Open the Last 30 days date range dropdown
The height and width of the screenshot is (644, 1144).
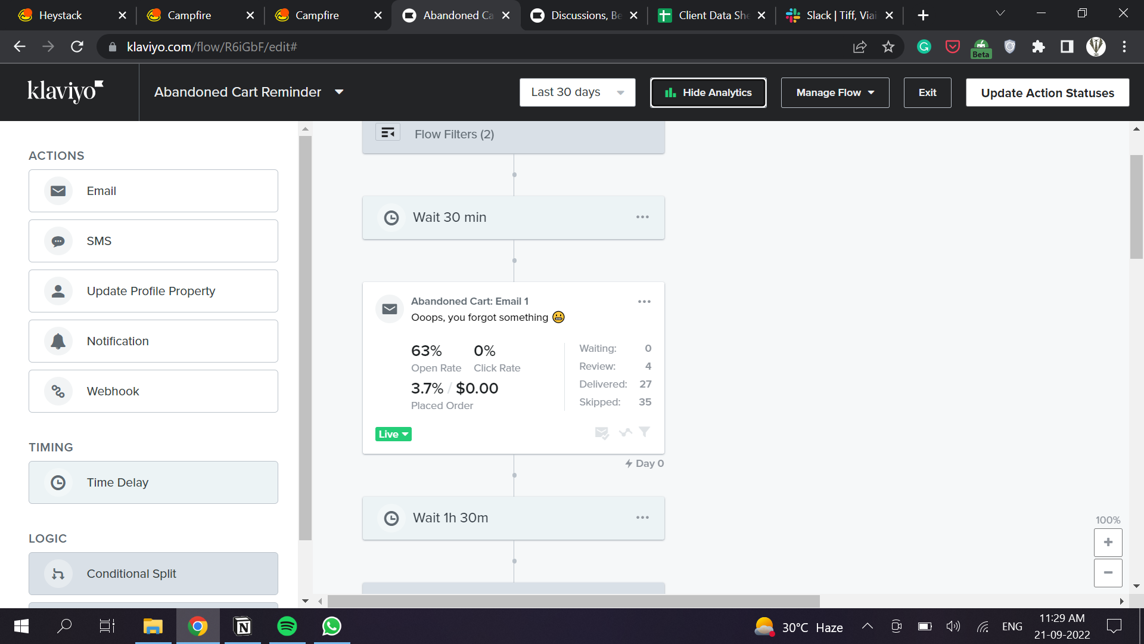[577, 92]
